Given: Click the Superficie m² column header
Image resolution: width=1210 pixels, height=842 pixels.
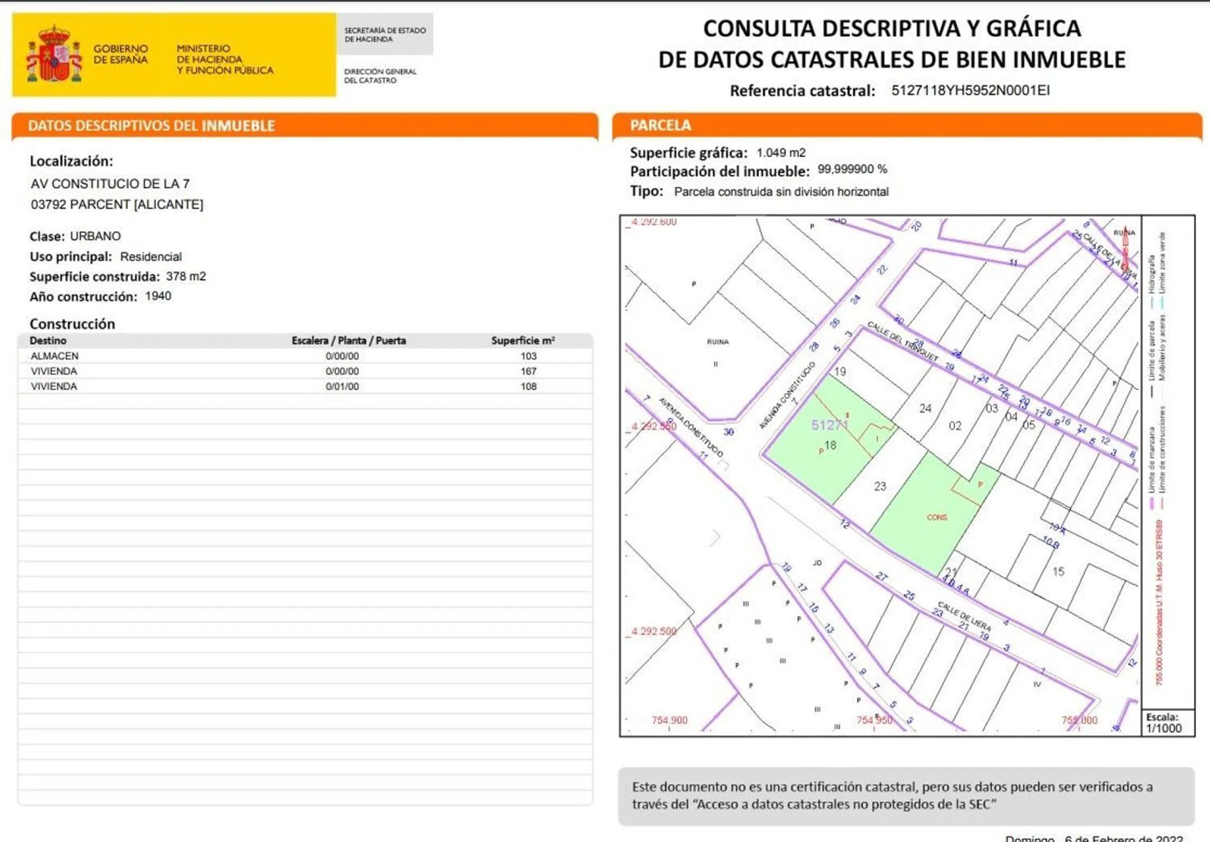Looking at the screenshot, I should click(x=522, y=341).
